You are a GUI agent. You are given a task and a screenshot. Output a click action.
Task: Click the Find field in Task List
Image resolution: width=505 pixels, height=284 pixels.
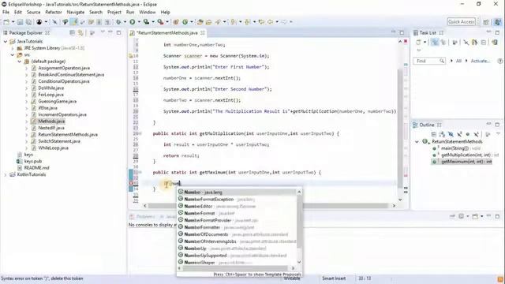pos(428,61)
